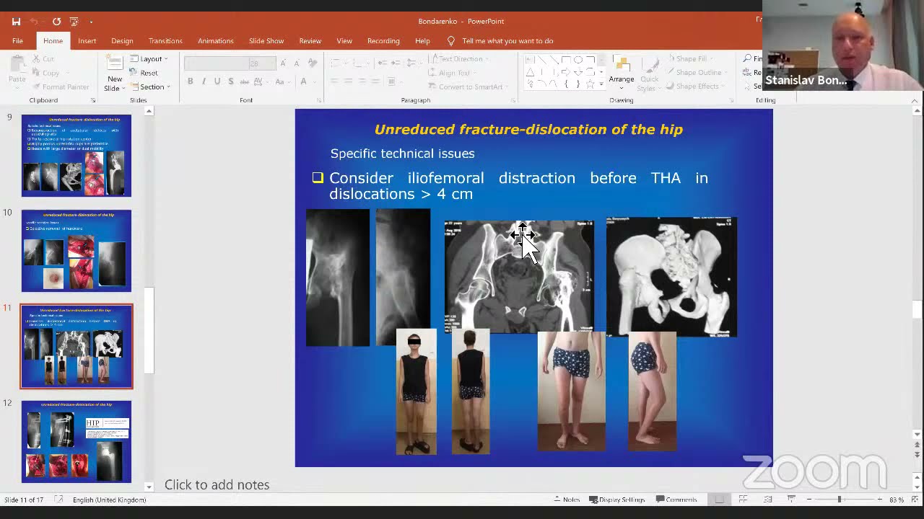924x519 pixels.
Task: Toggle Underline formatting
Action: pyautogui.click(x=217, y=81)
